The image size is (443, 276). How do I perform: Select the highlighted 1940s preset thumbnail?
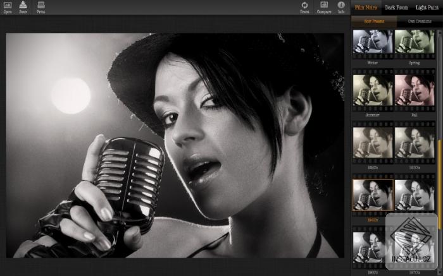(x=373, y=195)
